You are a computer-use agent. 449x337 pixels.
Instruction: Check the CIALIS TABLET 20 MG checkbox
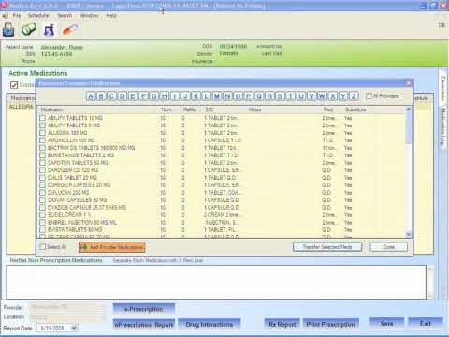click(43, 178)
